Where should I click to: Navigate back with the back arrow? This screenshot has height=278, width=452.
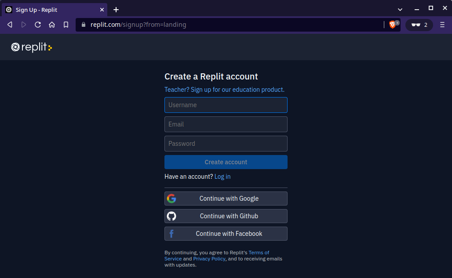tap(10, 25)
